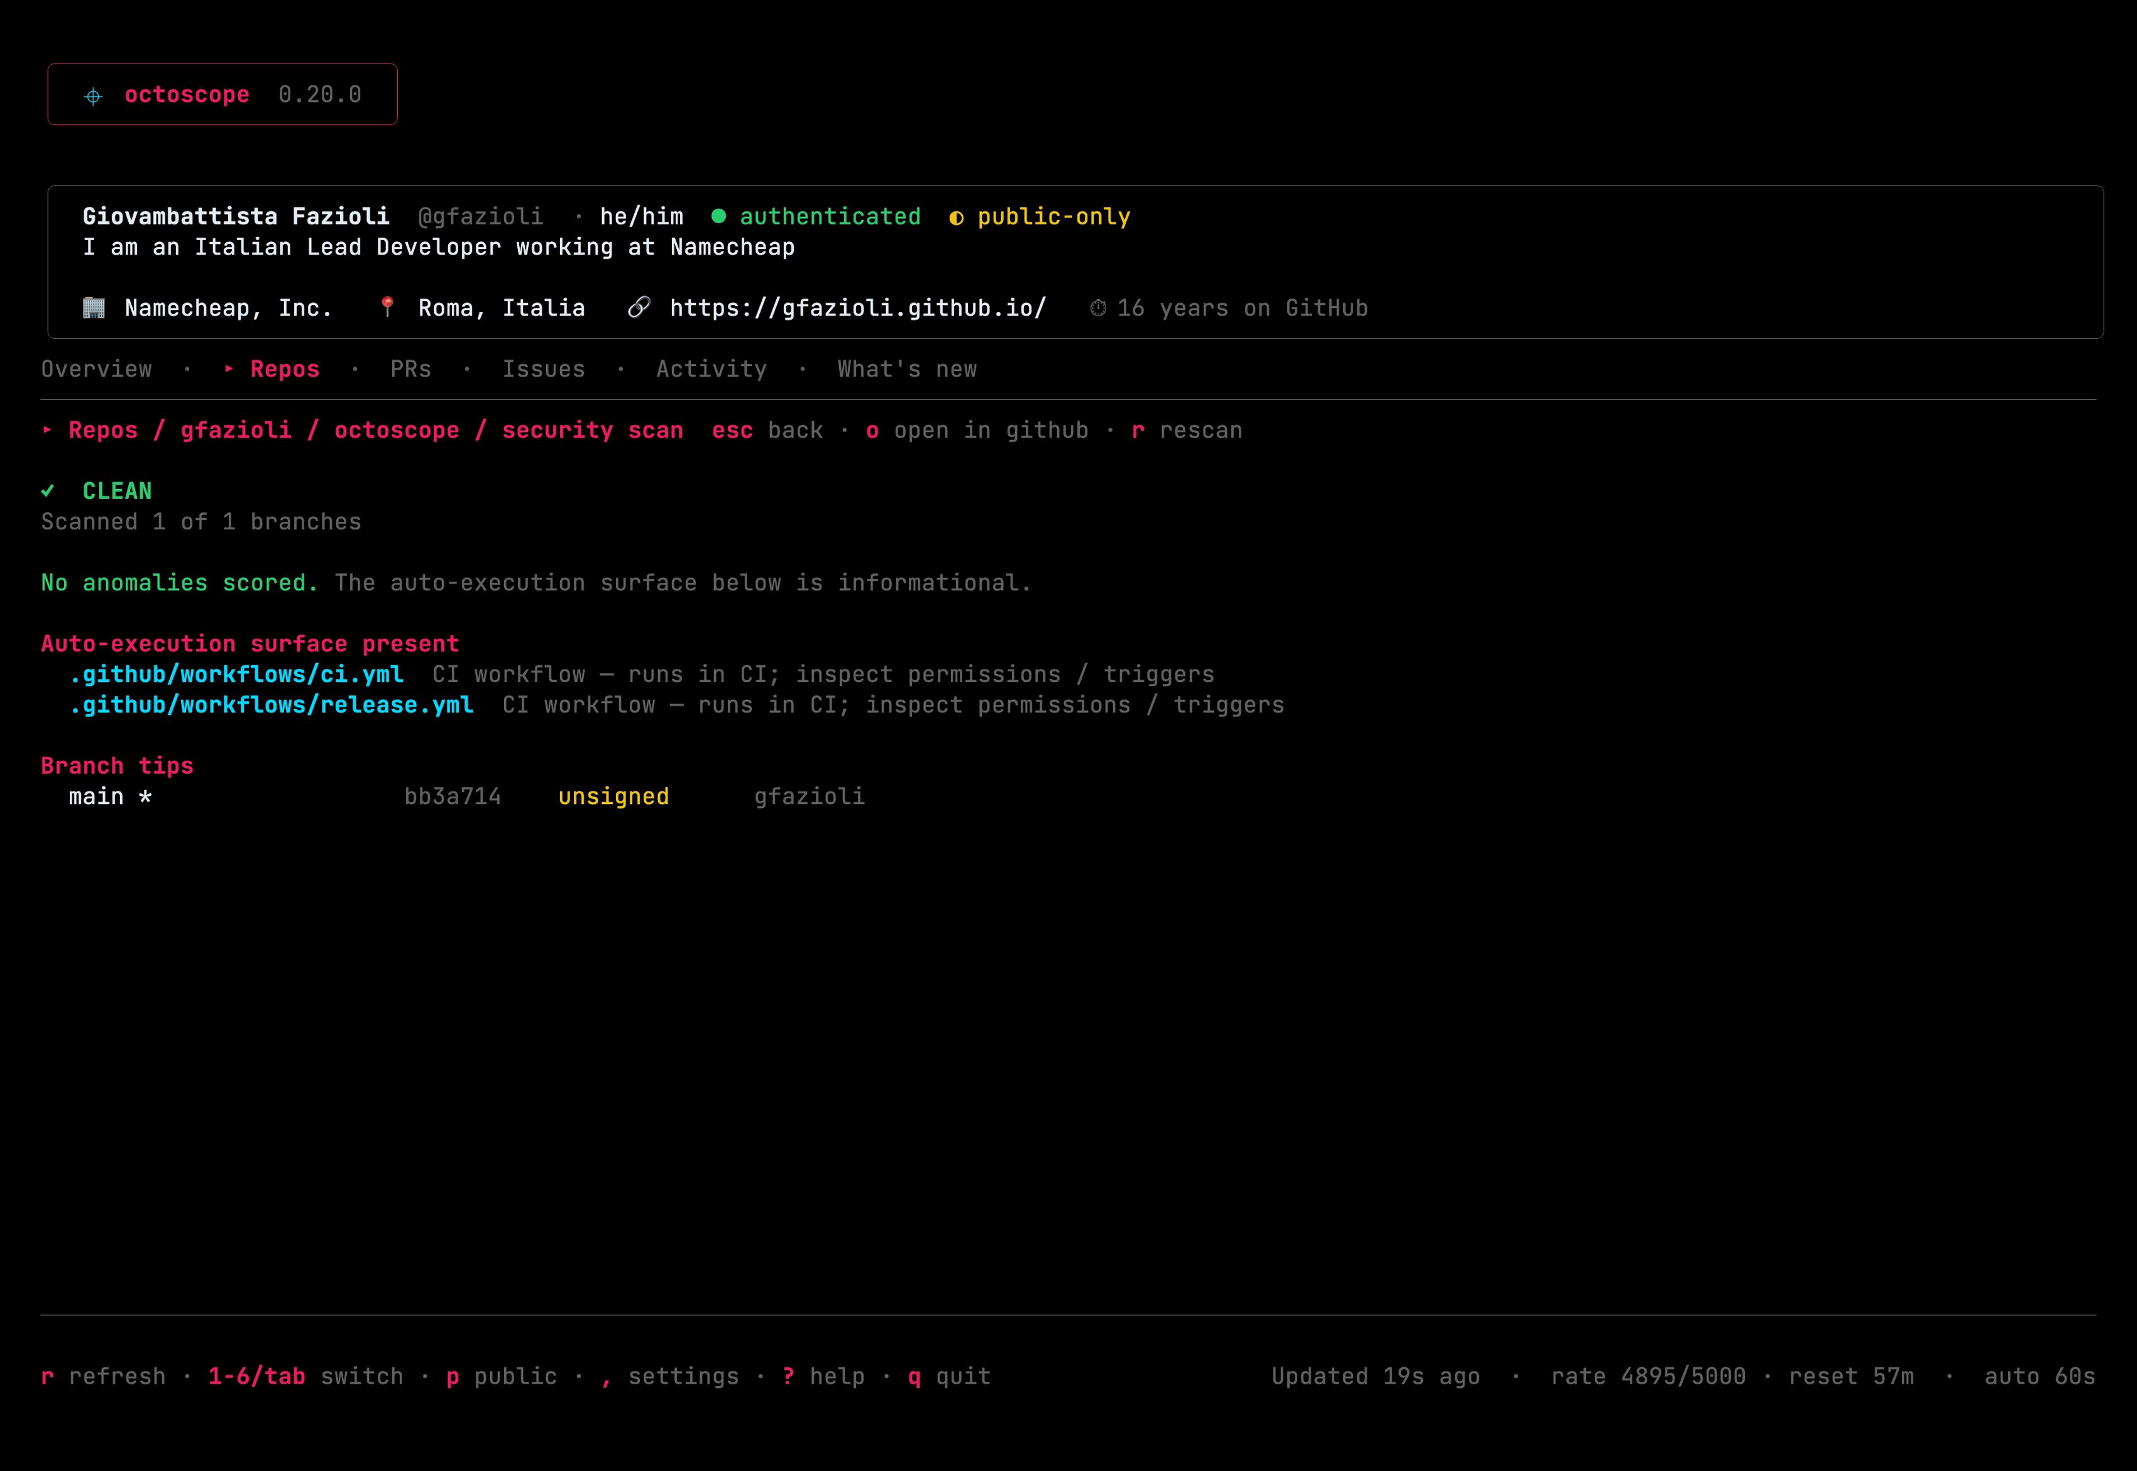Click the green authenticated status dot
This screenshot has height=1471, width=2137.
click(x=719, y=217)
